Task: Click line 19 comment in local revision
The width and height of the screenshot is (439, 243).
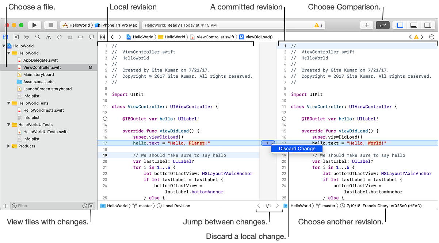Action: [x=179, y=155]
